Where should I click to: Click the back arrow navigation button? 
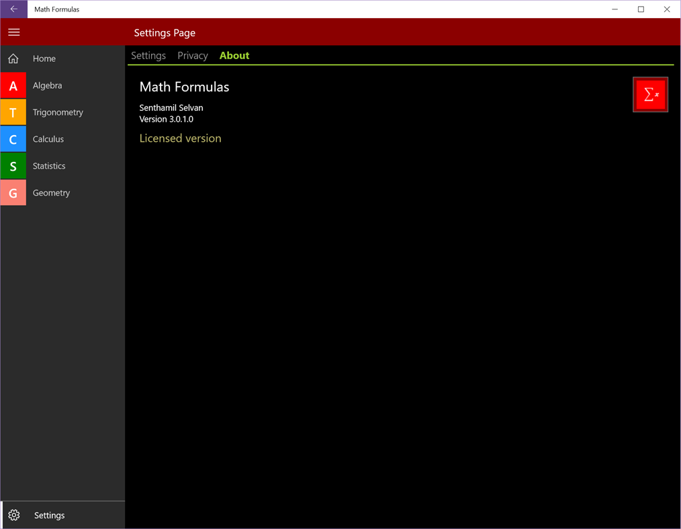(x=13, y=9)
